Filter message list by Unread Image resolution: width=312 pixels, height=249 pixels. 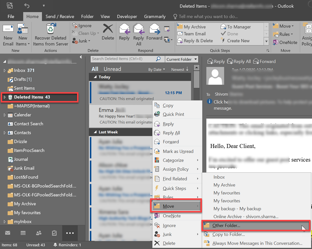pos(112,69)
